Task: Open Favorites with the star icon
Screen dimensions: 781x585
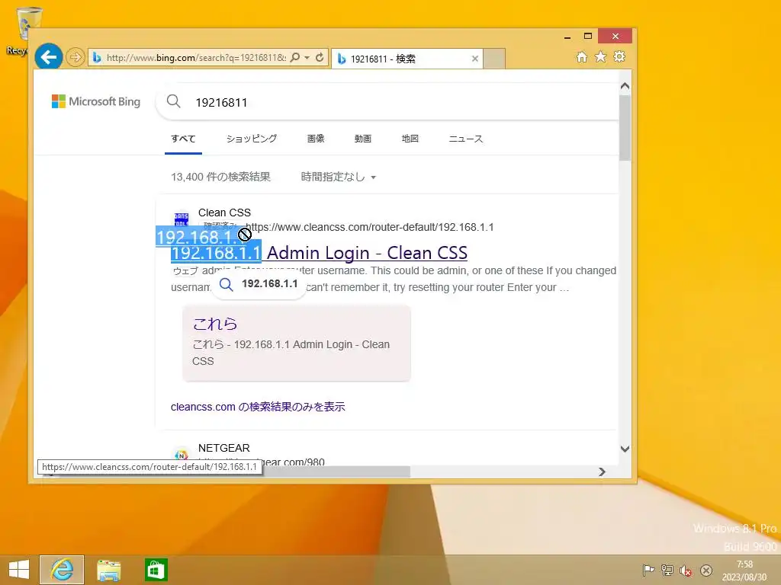Action: point(601,56)
